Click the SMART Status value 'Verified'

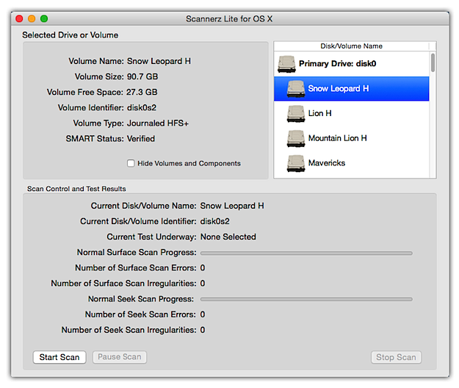(141, 139)
